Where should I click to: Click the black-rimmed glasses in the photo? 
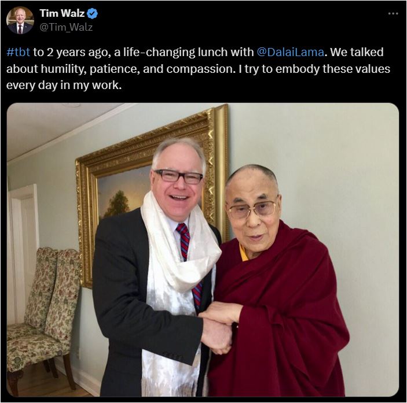tap(178, 176)
